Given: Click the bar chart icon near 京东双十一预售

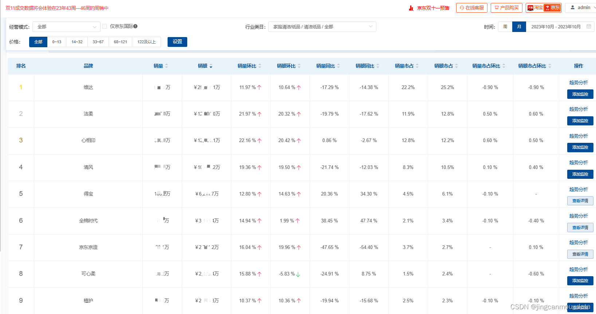Looking at the screenshot, I should [411, 8].
